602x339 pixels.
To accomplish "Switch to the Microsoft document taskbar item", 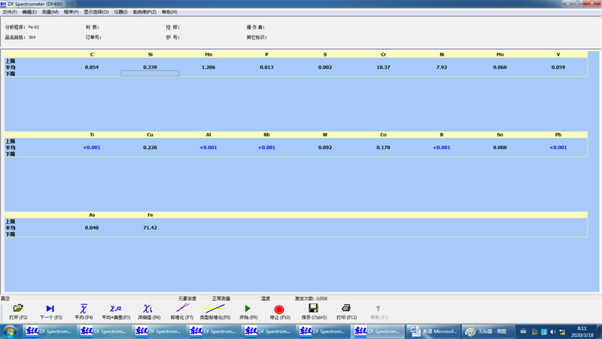I will 433,331.
